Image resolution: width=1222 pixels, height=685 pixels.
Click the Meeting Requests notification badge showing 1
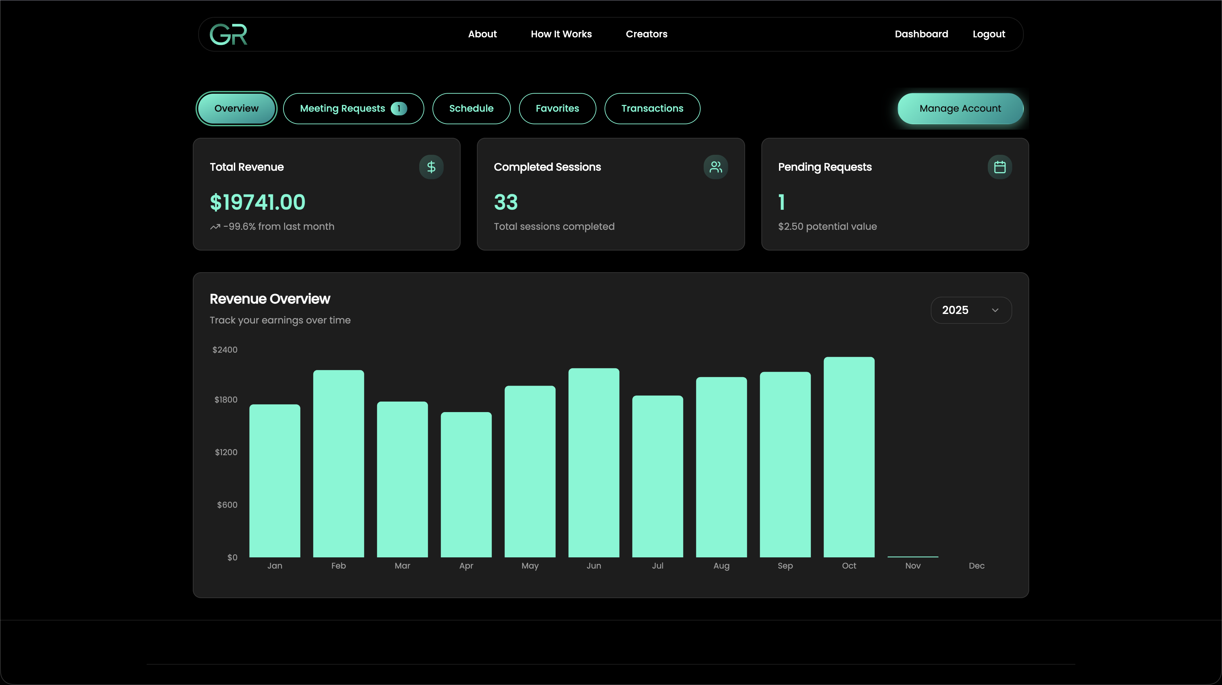(x=399, y=108)
